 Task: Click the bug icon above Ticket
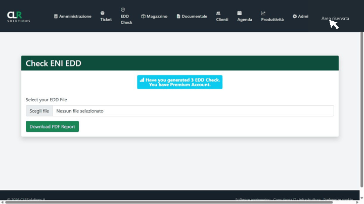102,13
